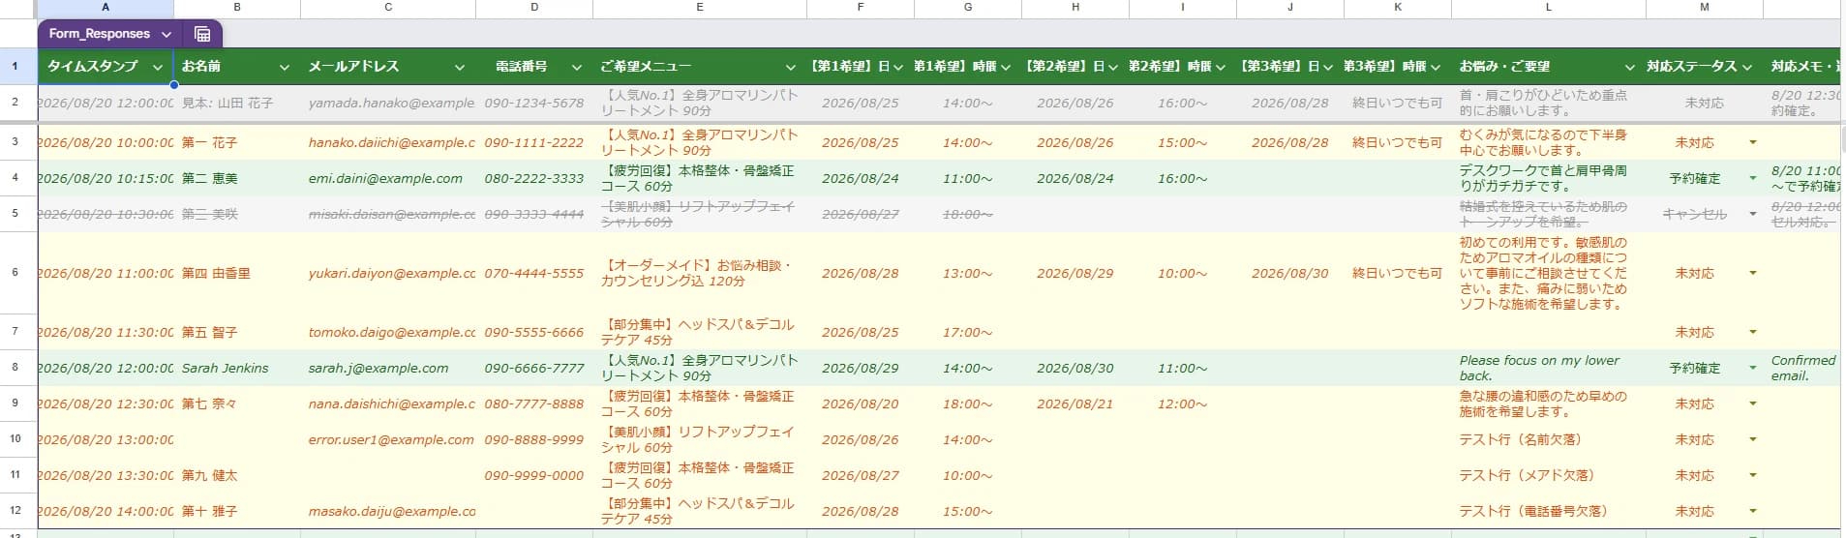Select email cell error.user1@example.com
The image size is (1846, 538).
(388, 439)
